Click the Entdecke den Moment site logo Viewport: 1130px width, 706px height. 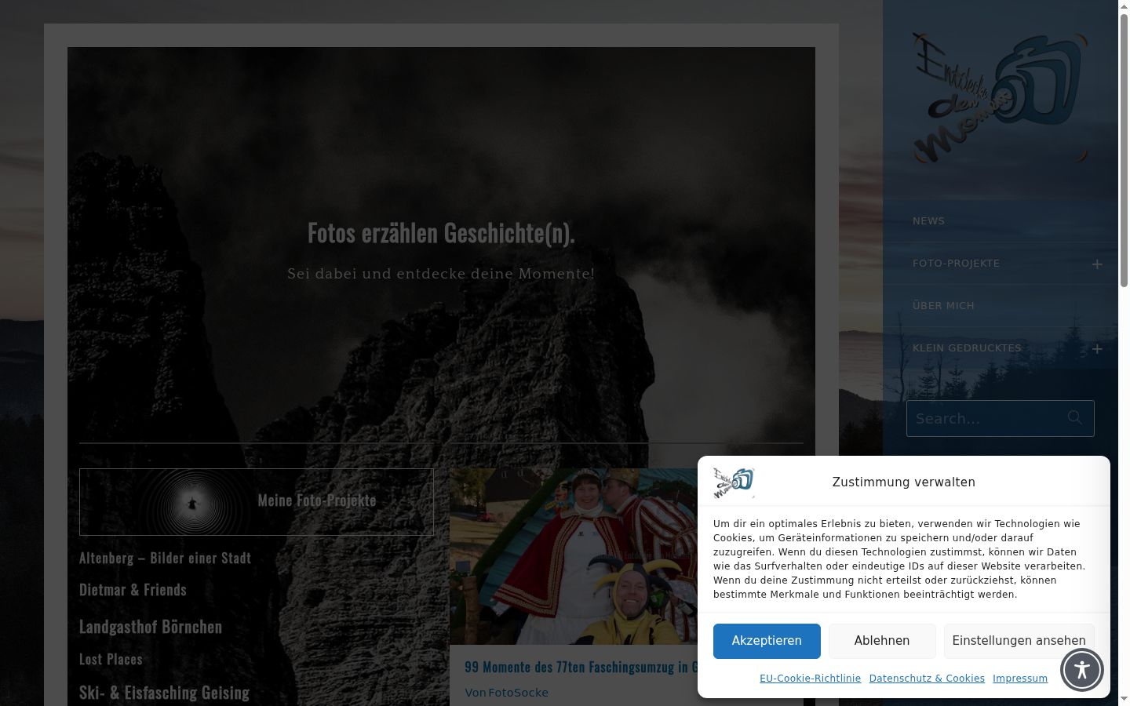tap(1000, 97)
